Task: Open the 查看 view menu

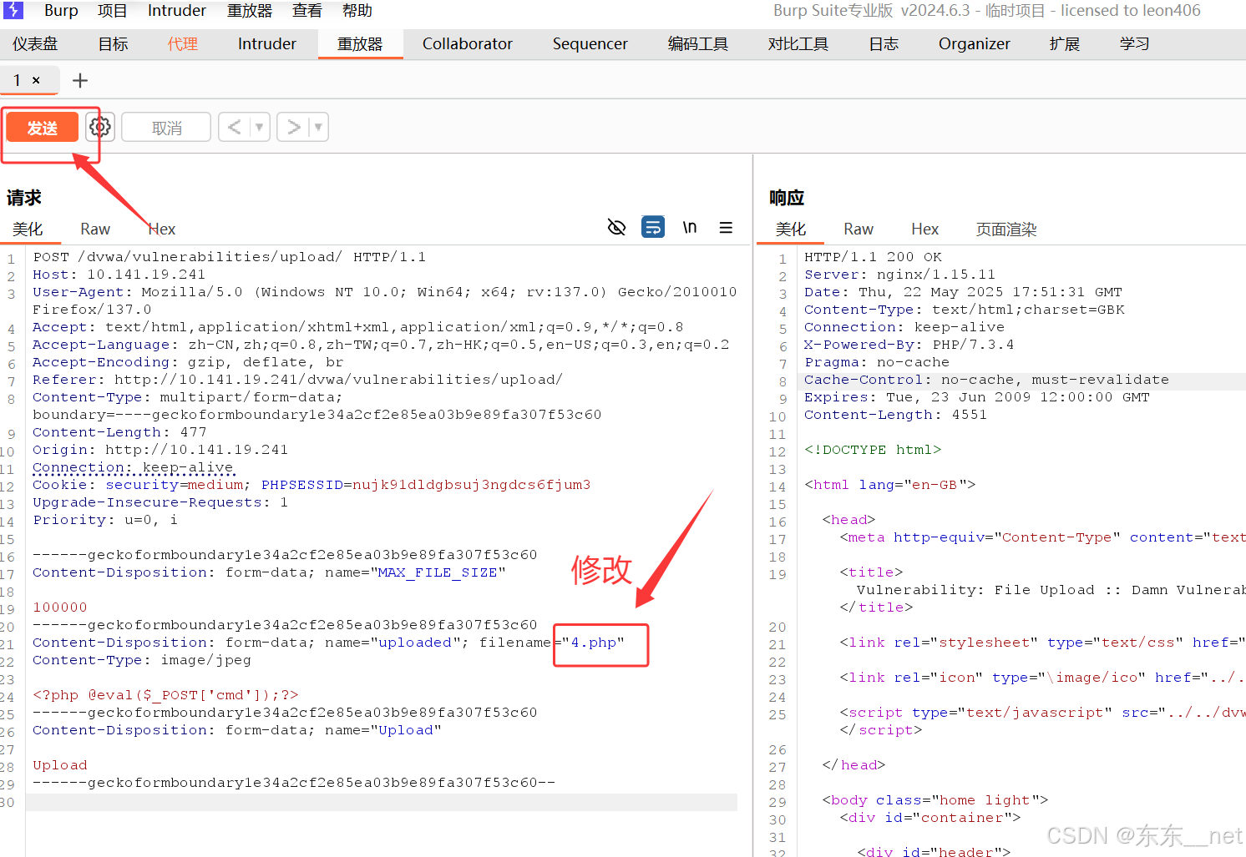Action: 307,11
